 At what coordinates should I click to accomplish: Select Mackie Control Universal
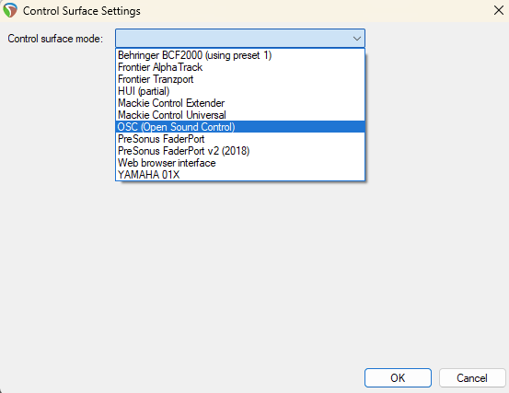240,115
